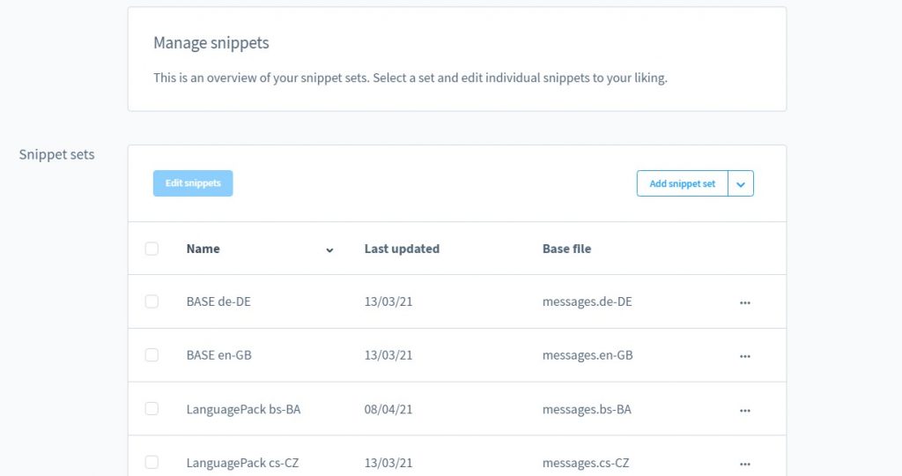Toggle the select-all checkbox in table header
This screenshot has height=476, width=902.
tap(152, 249)
